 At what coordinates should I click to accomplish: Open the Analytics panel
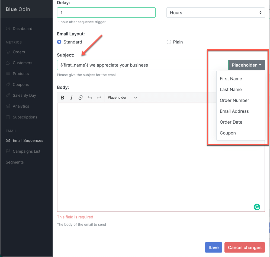pos(21,106)
